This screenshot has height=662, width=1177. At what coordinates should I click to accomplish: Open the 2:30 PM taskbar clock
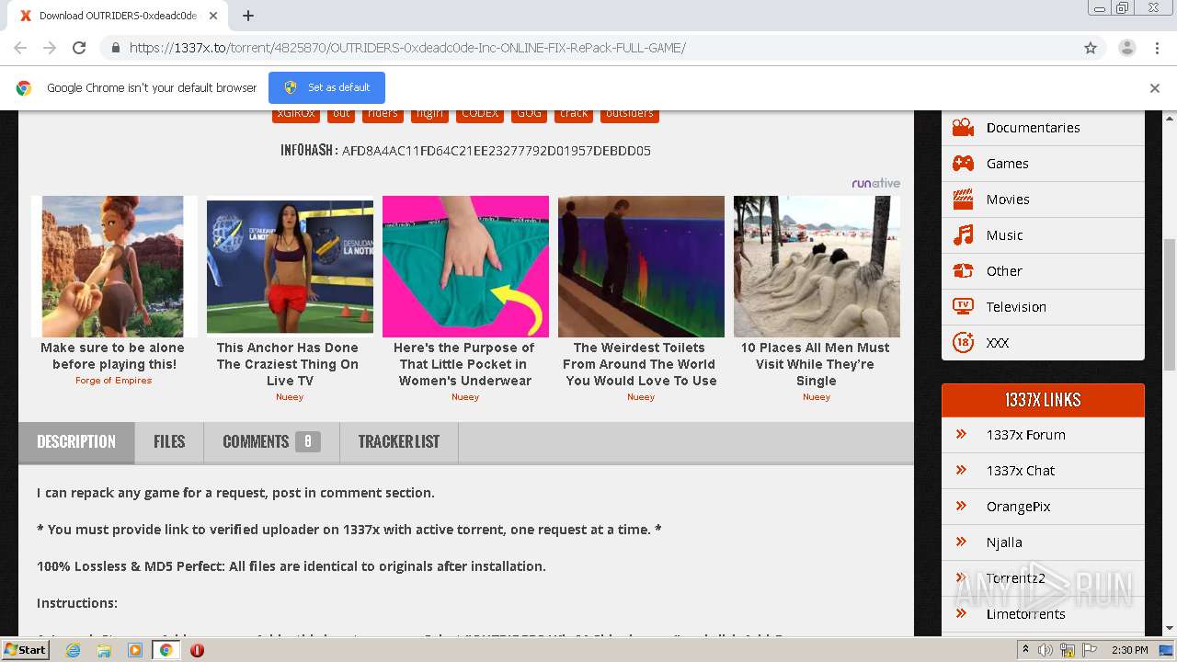click(x=1129, y=650)
